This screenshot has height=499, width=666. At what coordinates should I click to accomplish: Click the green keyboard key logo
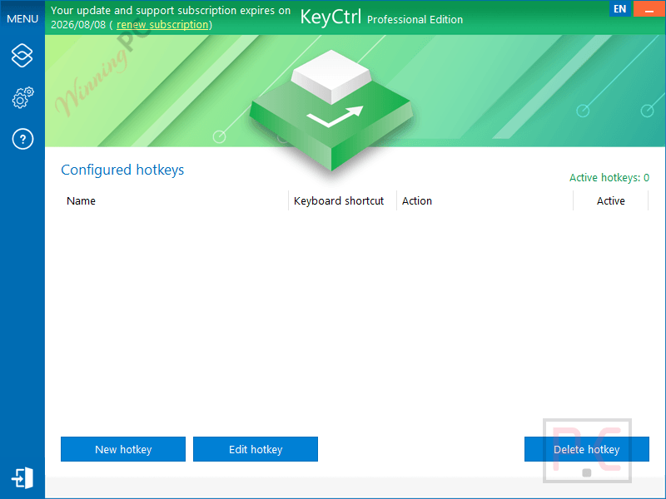pos(331,111)
